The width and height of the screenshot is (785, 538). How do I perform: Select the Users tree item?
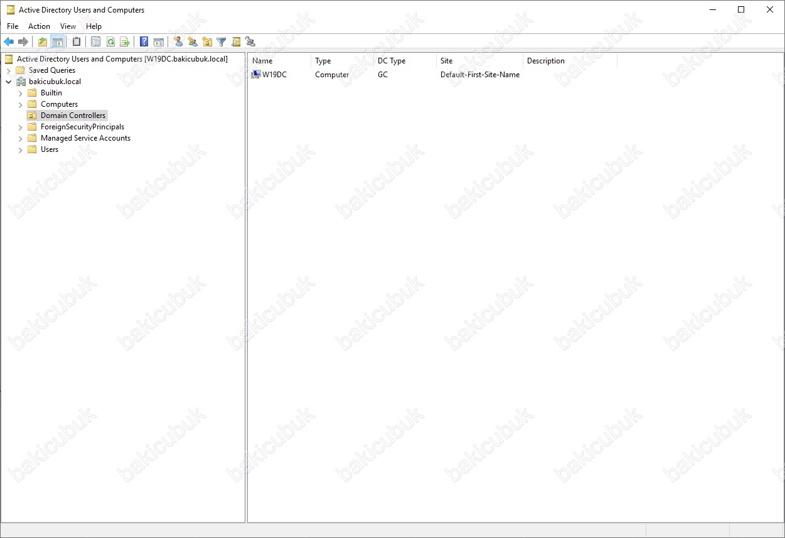coord(50,149)
